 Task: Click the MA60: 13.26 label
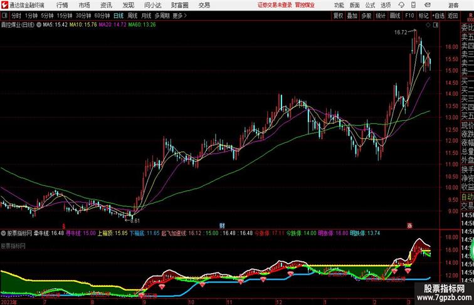pyautogui.click(x=142, y=25)
